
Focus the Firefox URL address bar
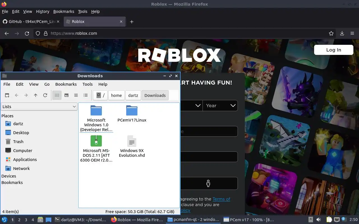tap(185, 33)
